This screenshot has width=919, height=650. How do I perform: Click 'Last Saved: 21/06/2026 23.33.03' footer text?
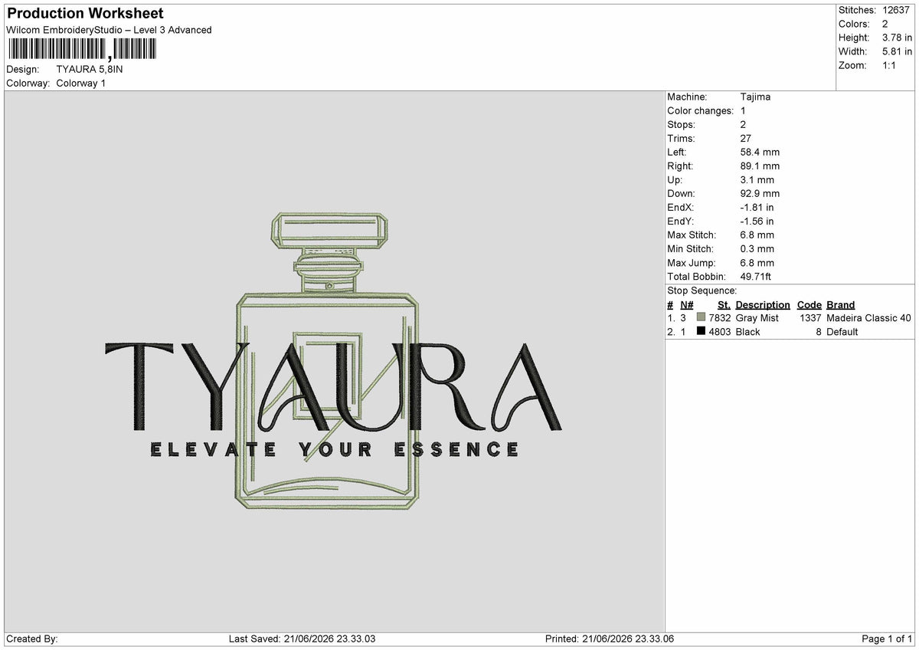[x=302, y=639]
